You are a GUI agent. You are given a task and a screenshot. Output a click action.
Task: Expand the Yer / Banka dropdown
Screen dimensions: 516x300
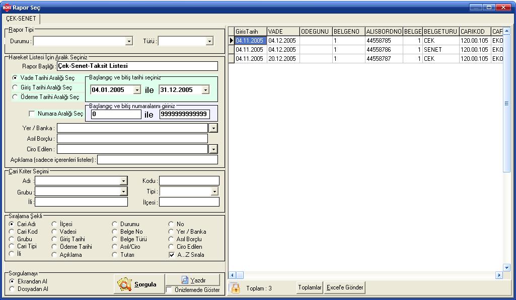(x=213, y=128)
